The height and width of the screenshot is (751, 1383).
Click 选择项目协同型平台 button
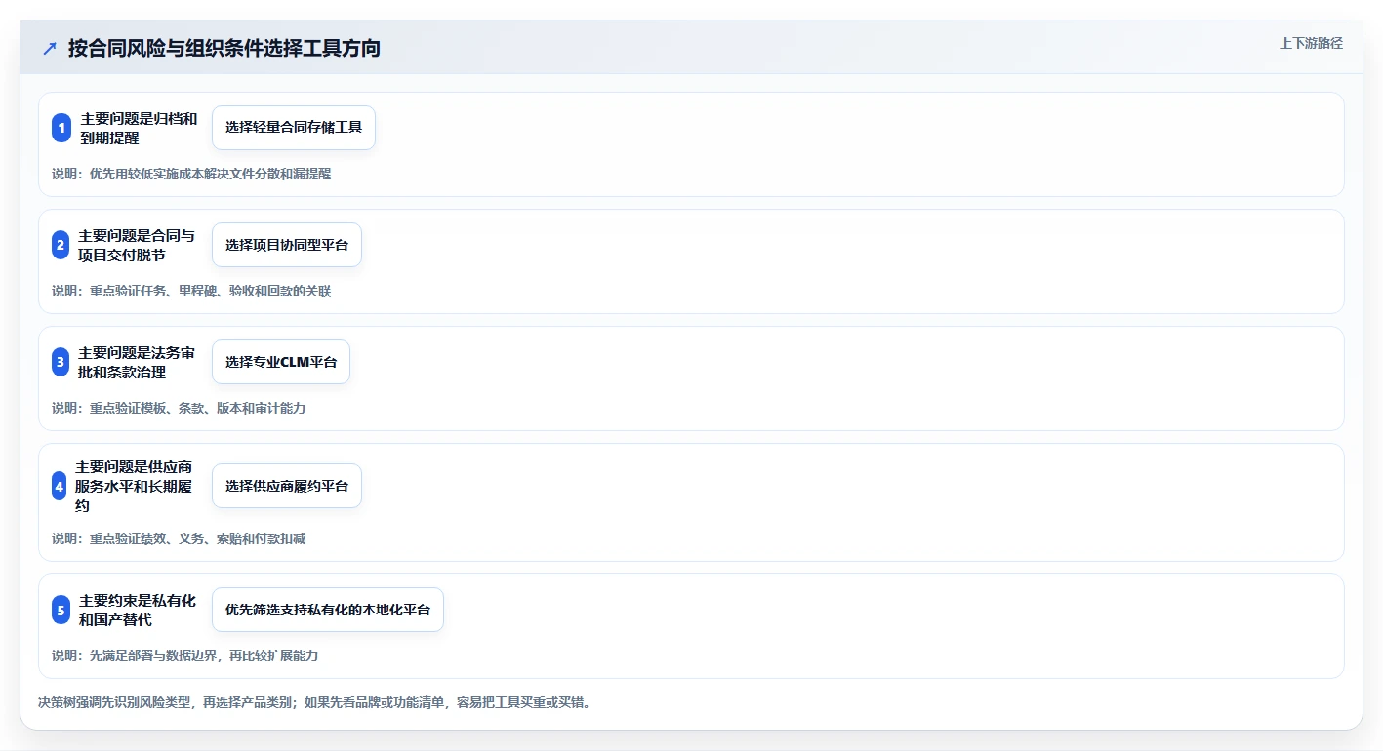pos(287,245)
